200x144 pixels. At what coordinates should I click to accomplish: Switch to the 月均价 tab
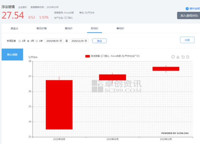[x=94, y=28]
